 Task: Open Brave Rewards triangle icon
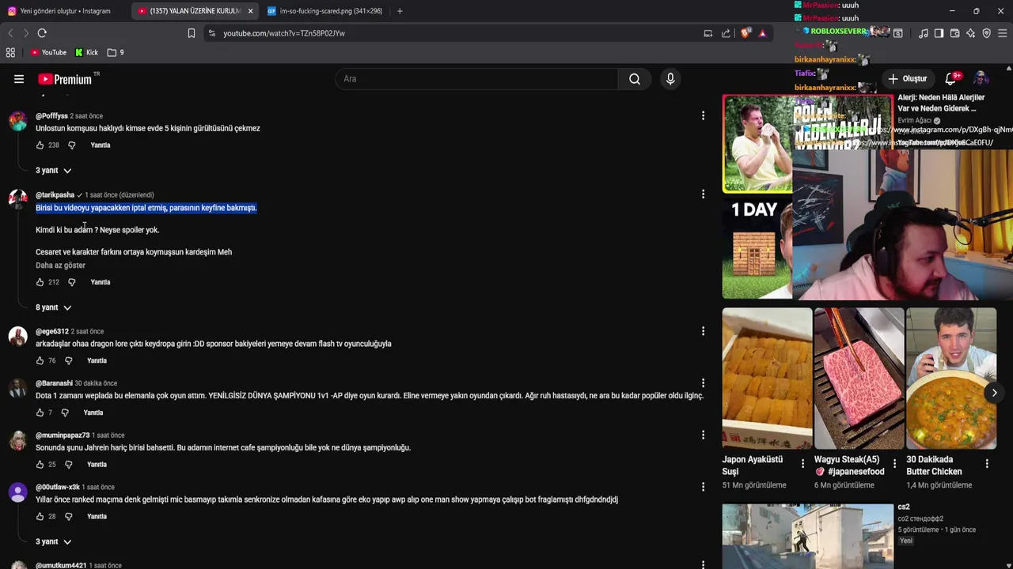pyautogui.click(x=762, y=33)
